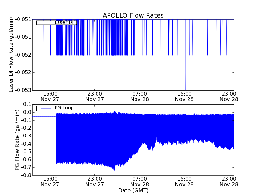Click the -0.1 tick on PG axis

(26, 120)
